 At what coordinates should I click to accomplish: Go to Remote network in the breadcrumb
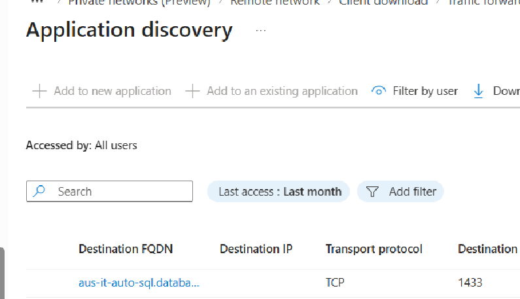pos(275,3)
